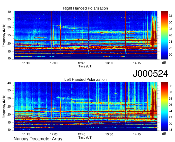Click the 12:00 tick label under the upper plot
This screenshot has height=142, width=175.
54,63
